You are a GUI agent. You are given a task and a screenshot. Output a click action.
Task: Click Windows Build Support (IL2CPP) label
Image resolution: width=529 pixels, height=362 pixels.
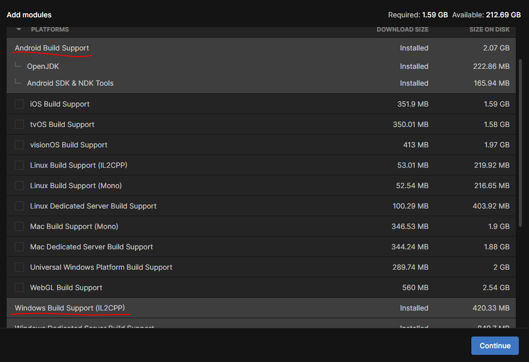coord(70,308)
